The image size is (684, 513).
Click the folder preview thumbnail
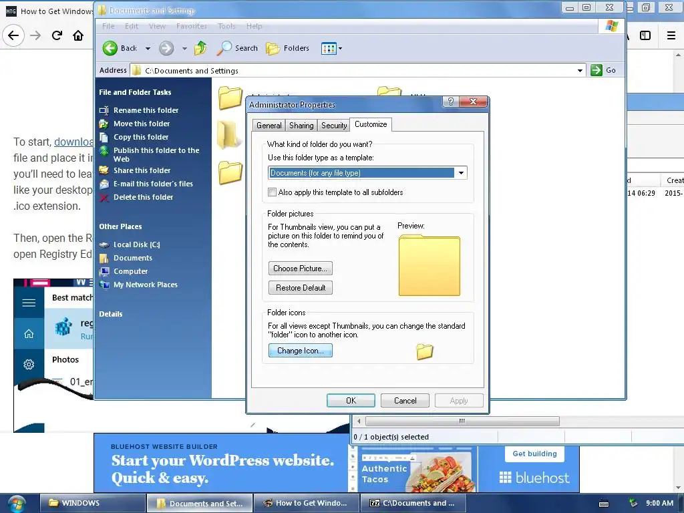[430, 265]
